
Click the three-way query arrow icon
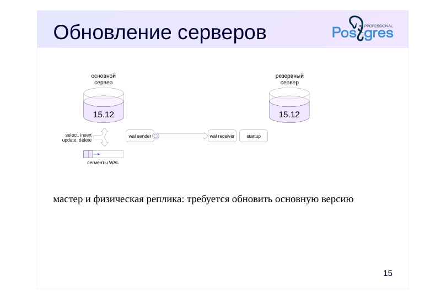tap(101, 137)
